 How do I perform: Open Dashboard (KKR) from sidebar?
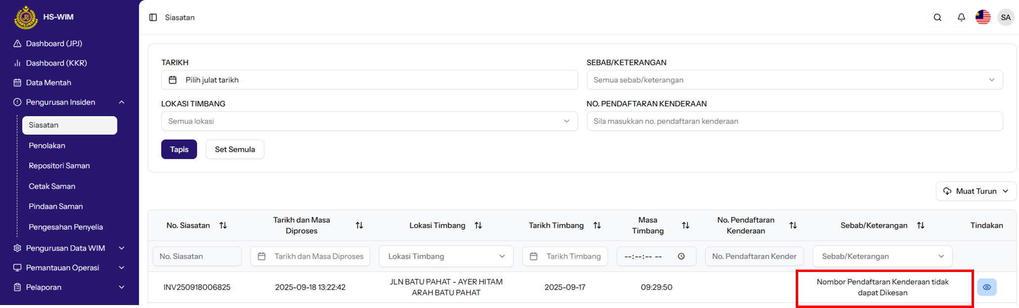tap(56, 63)
